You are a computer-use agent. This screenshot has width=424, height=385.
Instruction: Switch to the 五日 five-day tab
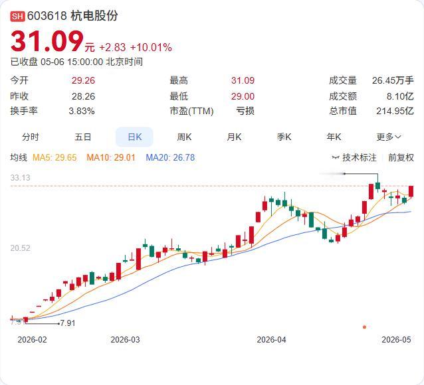coord(83,137)
